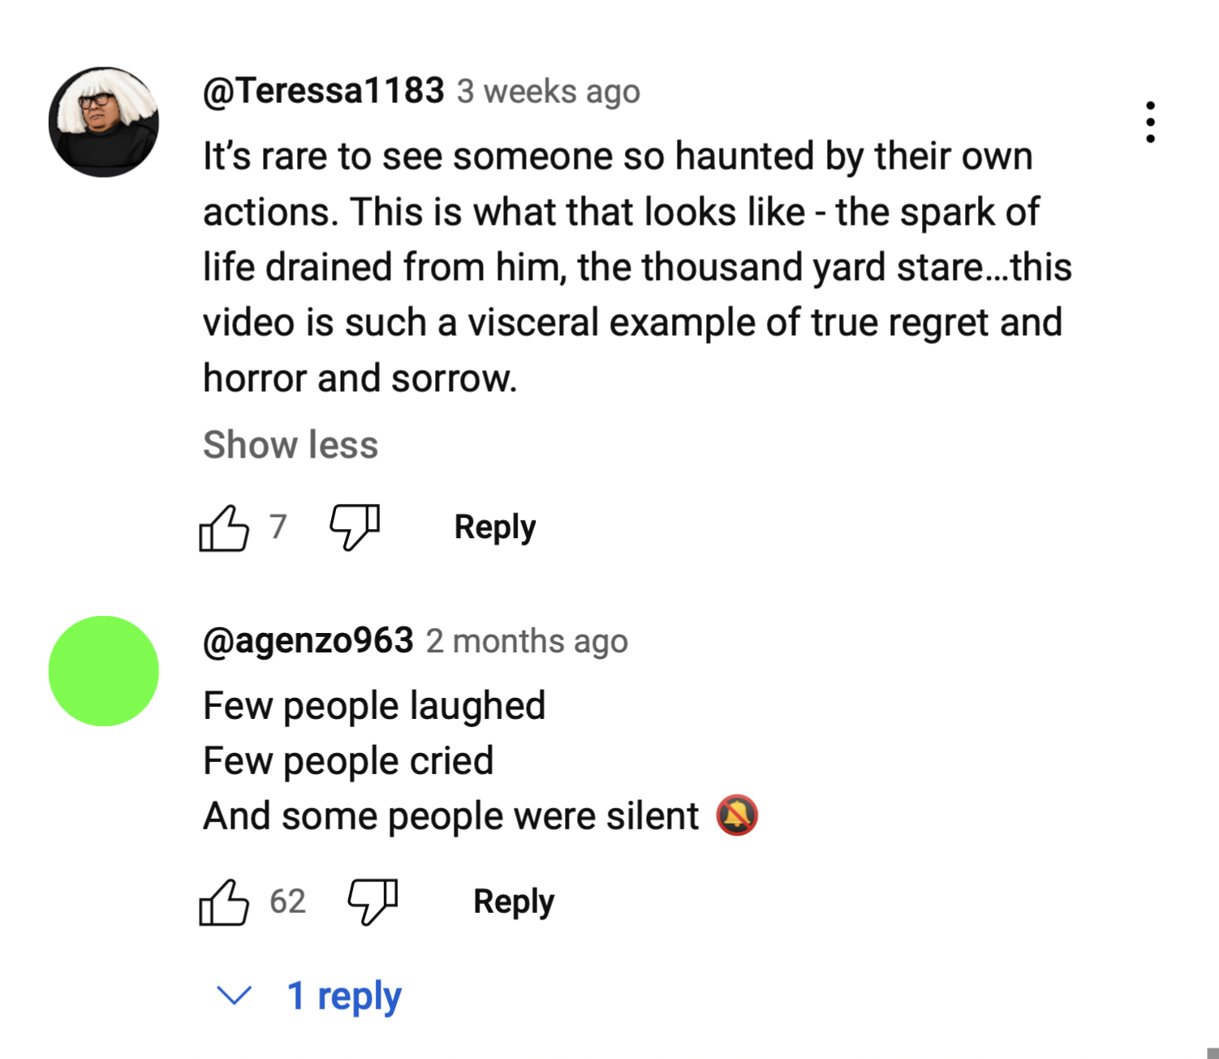Like the comment by @Teressa1183
Image resolution: width=1219 pixels, height=1059 pixels.
click(224, 528)
